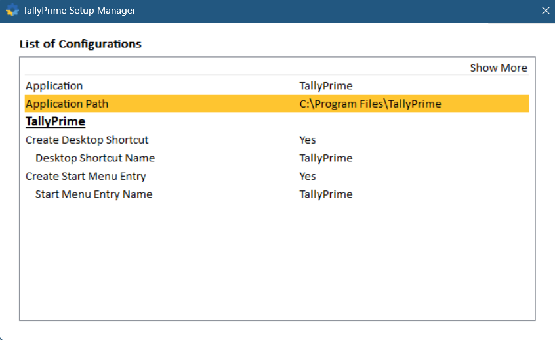Viewport: 555px width, 340px height.
Task: Toggle the Yes value for Create Start Menu Entry
Action: pos(308,176)
